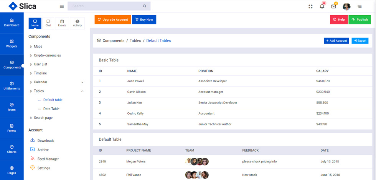This screenshot has height=180, width=376.
Task: Open Maps menu item
Action: (38, 46)
